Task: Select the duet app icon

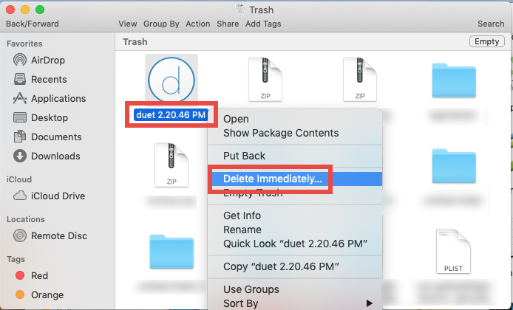Action: (171, 80)
